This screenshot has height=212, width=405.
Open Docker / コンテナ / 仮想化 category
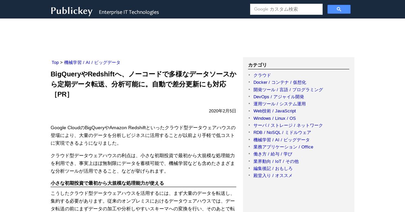coord(280,82)
